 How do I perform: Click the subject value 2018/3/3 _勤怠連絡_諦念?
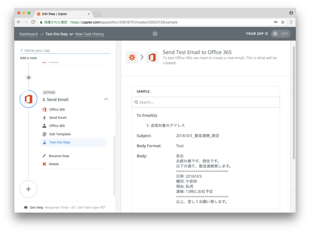pyautogui.click(x=197, y=136)
